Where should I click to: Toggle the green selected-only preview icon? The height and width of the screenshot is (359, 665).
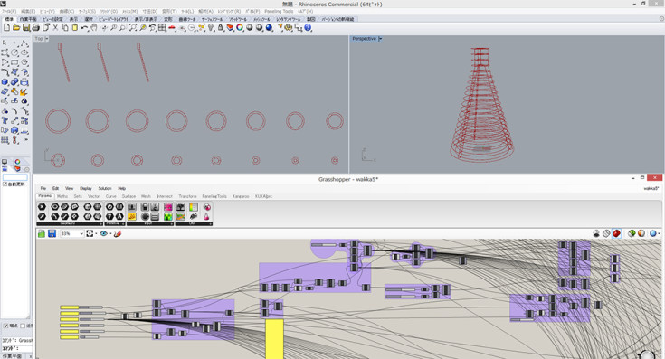click(632, 233)
